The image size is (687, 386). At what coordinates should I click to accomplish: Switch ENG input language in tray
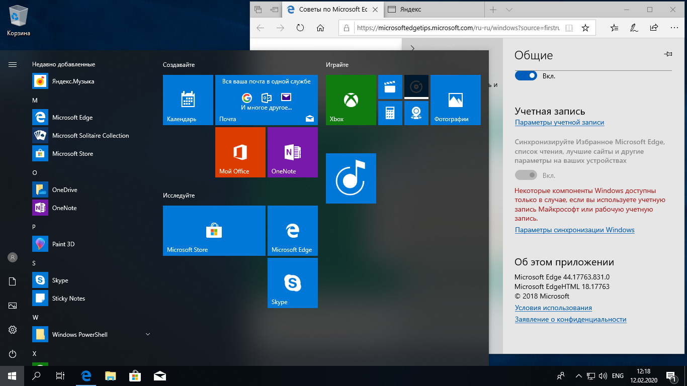(618, 376)
